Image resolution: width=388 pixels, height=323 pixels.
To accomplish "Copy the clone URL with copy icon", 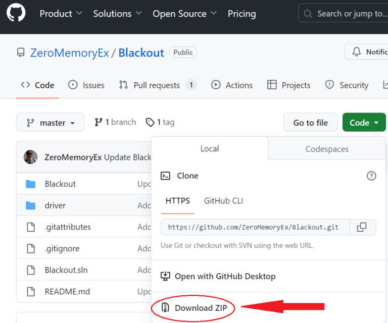I will coord(362,227).
